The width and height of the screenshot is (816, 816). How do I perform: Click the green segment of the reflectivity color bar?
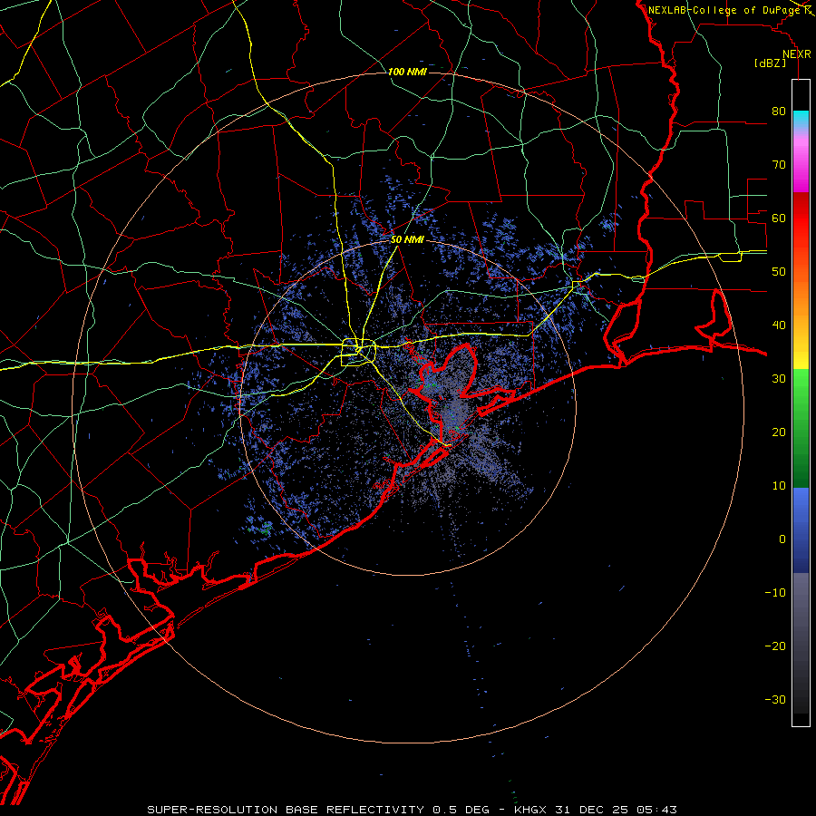click(x=801, y=428)
